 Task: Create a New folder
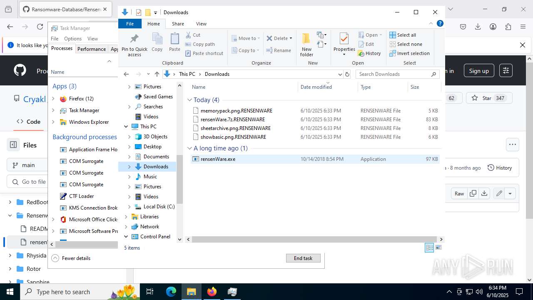coord(306,45)
